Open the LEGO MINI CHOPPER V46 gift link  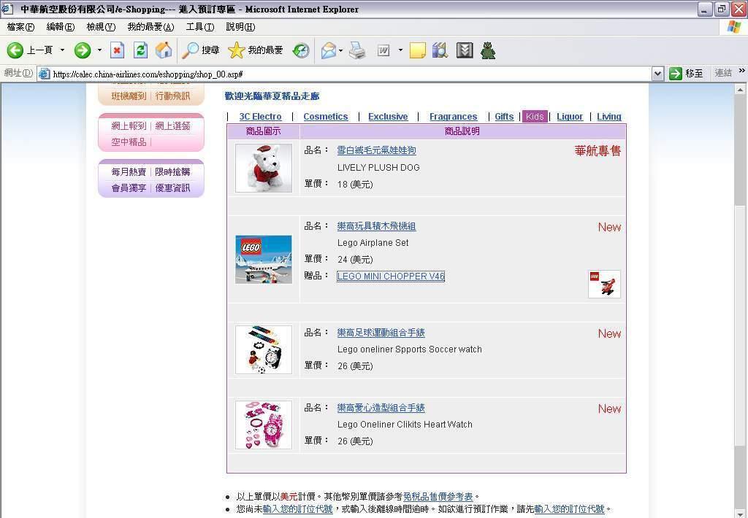pos(391,277)
